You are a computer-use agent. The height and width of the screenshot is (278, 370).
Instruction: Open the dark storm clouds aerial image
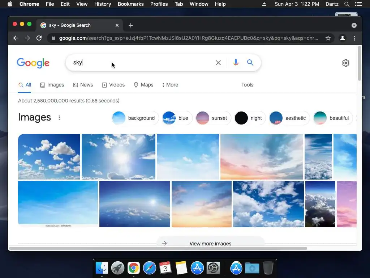[x=320, y=204]
